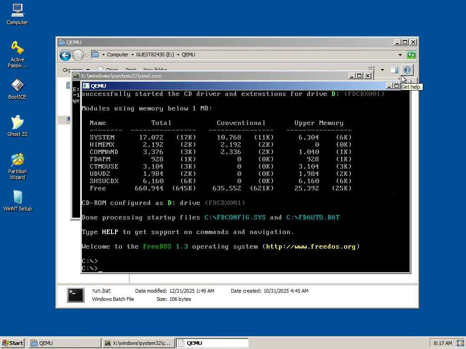
Task: Click the http://www.freedos.org text in console
Action: point(310,247)
